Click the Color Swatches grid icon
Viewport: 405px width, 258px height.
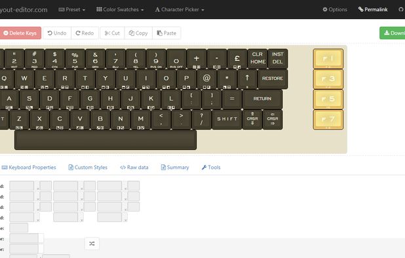click(x=99, y=9)
